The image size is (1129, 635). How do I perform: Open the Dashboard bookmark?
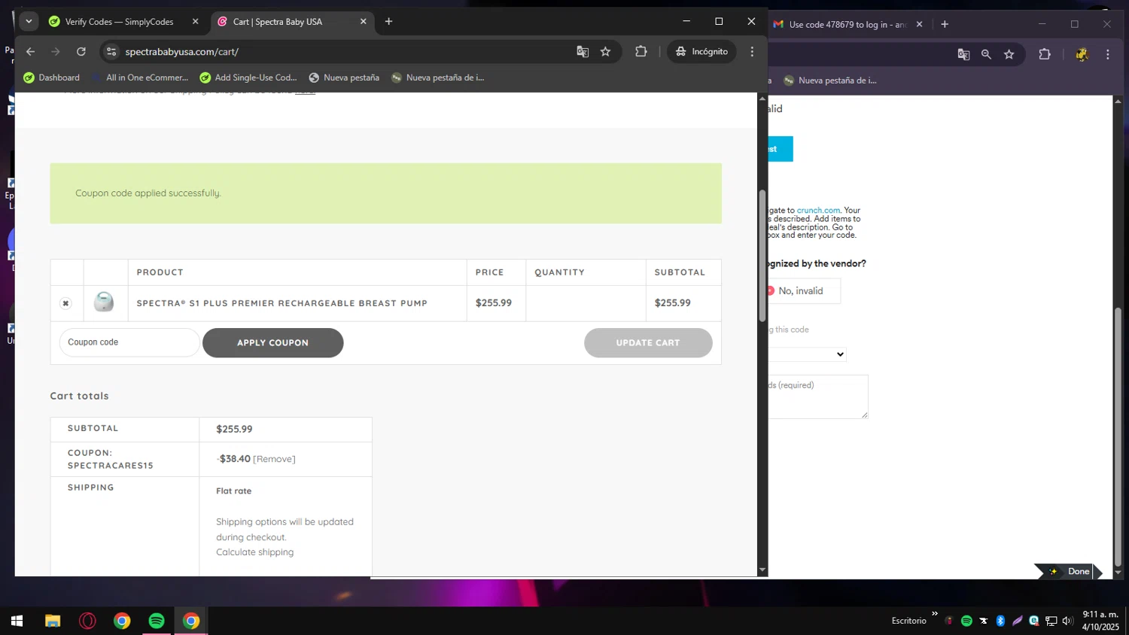click(x=51, y=77)
